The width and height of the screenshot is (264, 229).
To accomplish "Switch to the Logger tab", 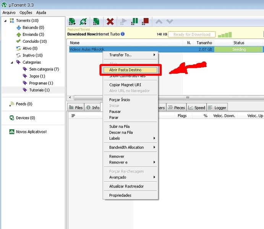I will tap(217, 107).
